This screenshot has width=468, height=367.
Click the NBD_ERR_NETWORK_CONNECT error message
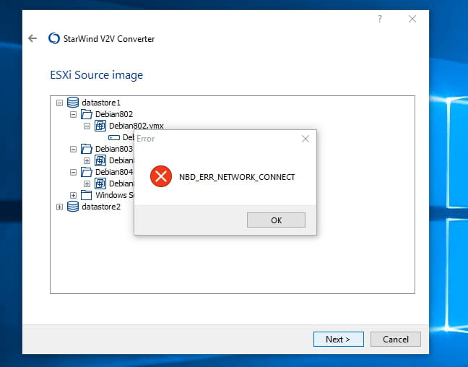[x=237, y=177]
